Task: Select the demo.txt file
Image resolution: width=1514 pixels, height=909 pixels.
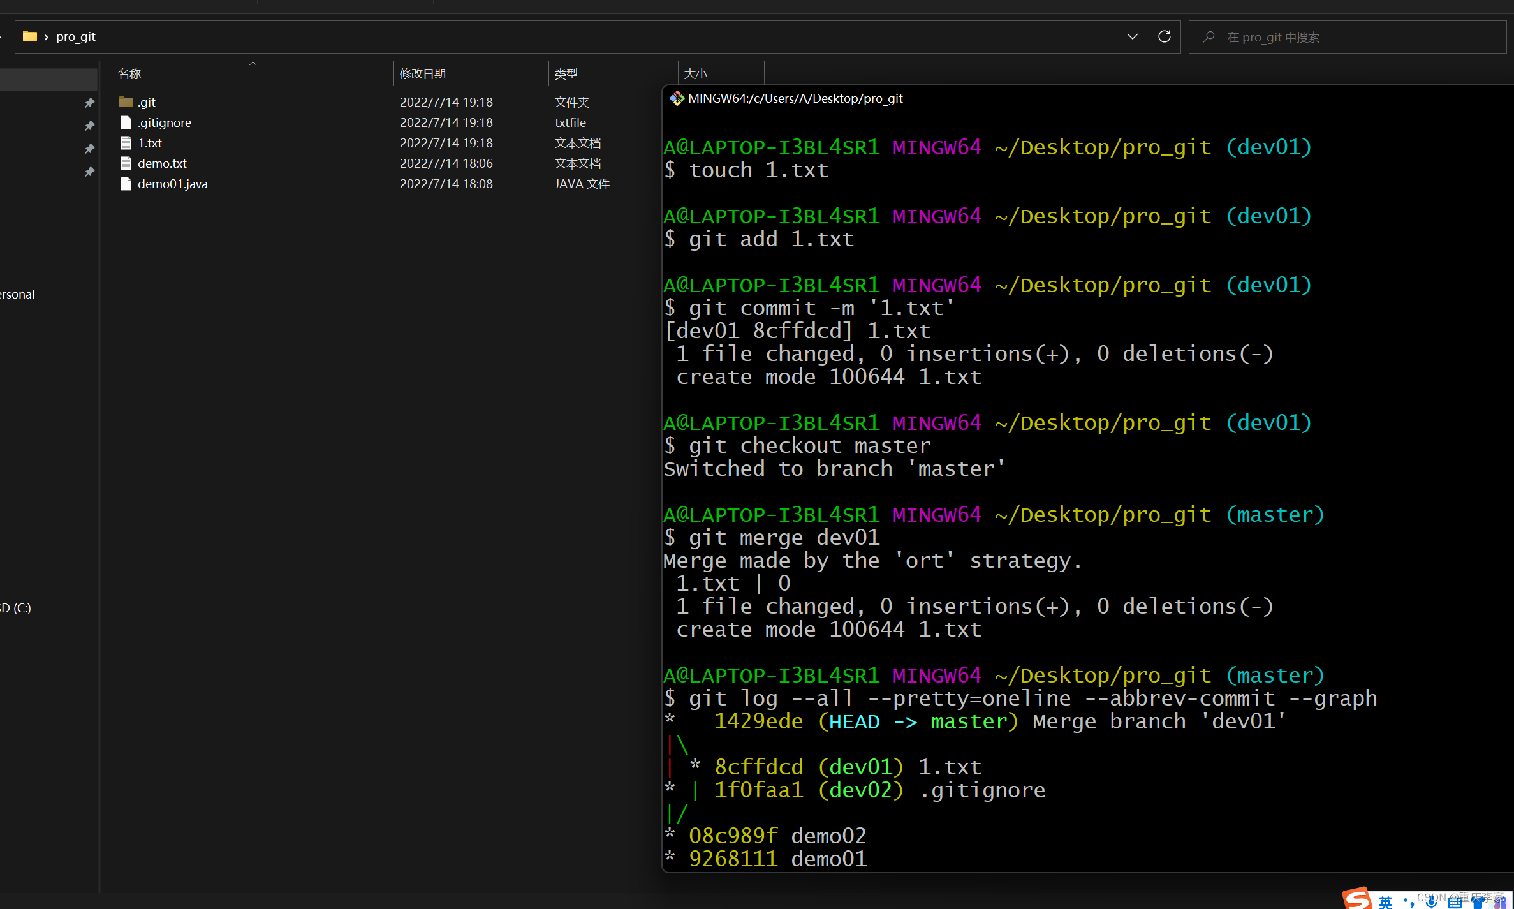Action: click(x=162, y=163)
